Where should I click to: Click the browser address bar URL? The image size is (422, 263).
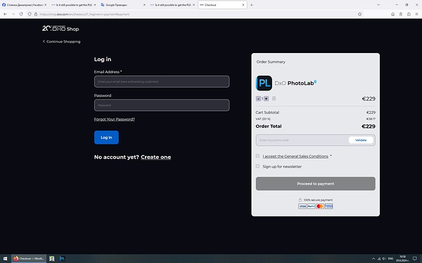pyautogui.click(x=84, y=14)
